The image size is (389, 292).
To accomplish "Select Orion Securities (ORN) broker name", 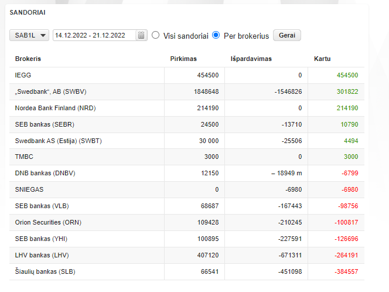I will [48, 222].
